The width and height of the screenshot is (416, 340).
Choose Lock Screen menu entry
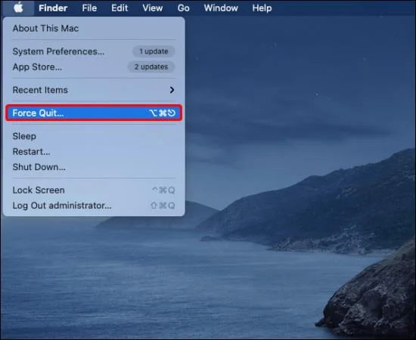[94, 190]
